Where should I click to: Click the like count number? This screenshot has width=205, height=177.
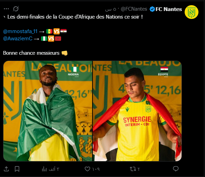tap(96, 169)
